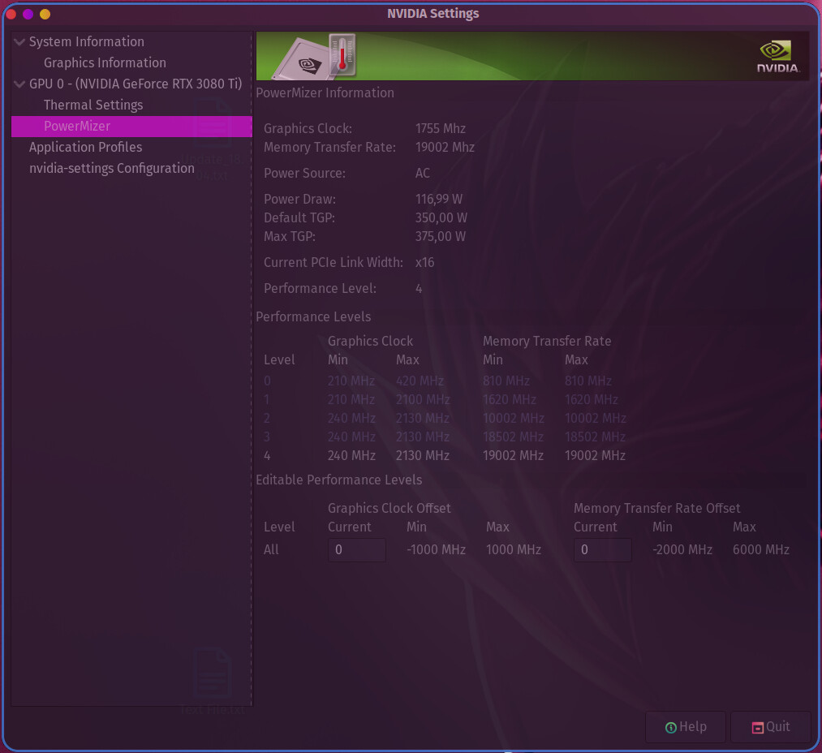Screen dimensions: 822x753
Task: Click level 1 graphics max 2100 MHz
Action: click(x=423, y=400)
